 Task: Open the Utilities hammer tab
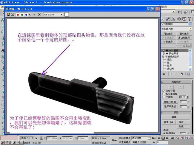coord(190,19)
